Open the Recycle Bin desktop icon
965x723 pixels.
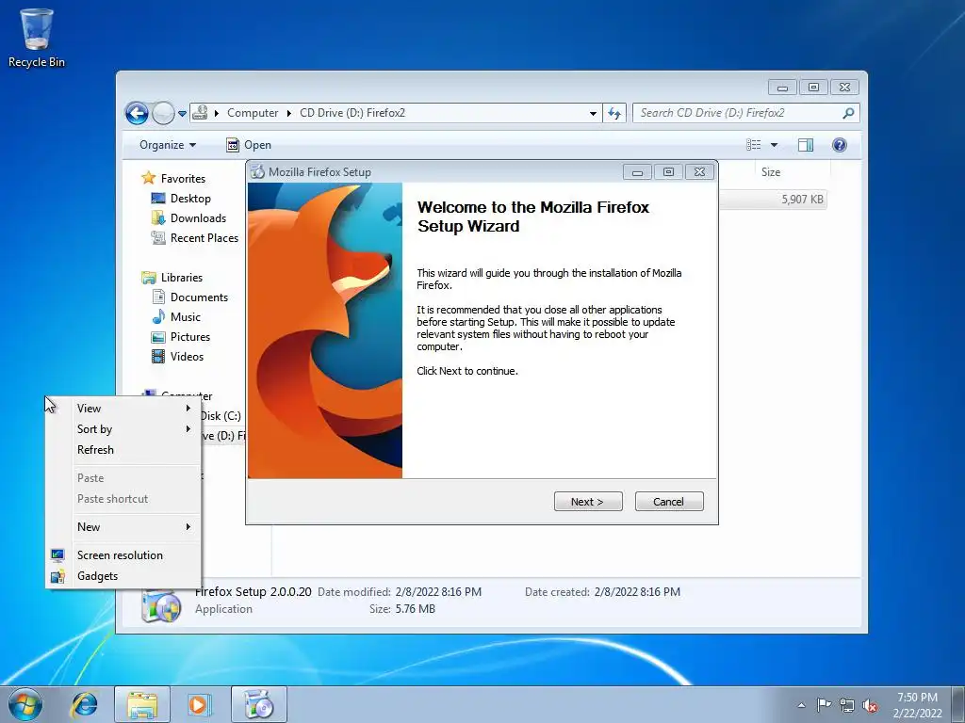37,37
